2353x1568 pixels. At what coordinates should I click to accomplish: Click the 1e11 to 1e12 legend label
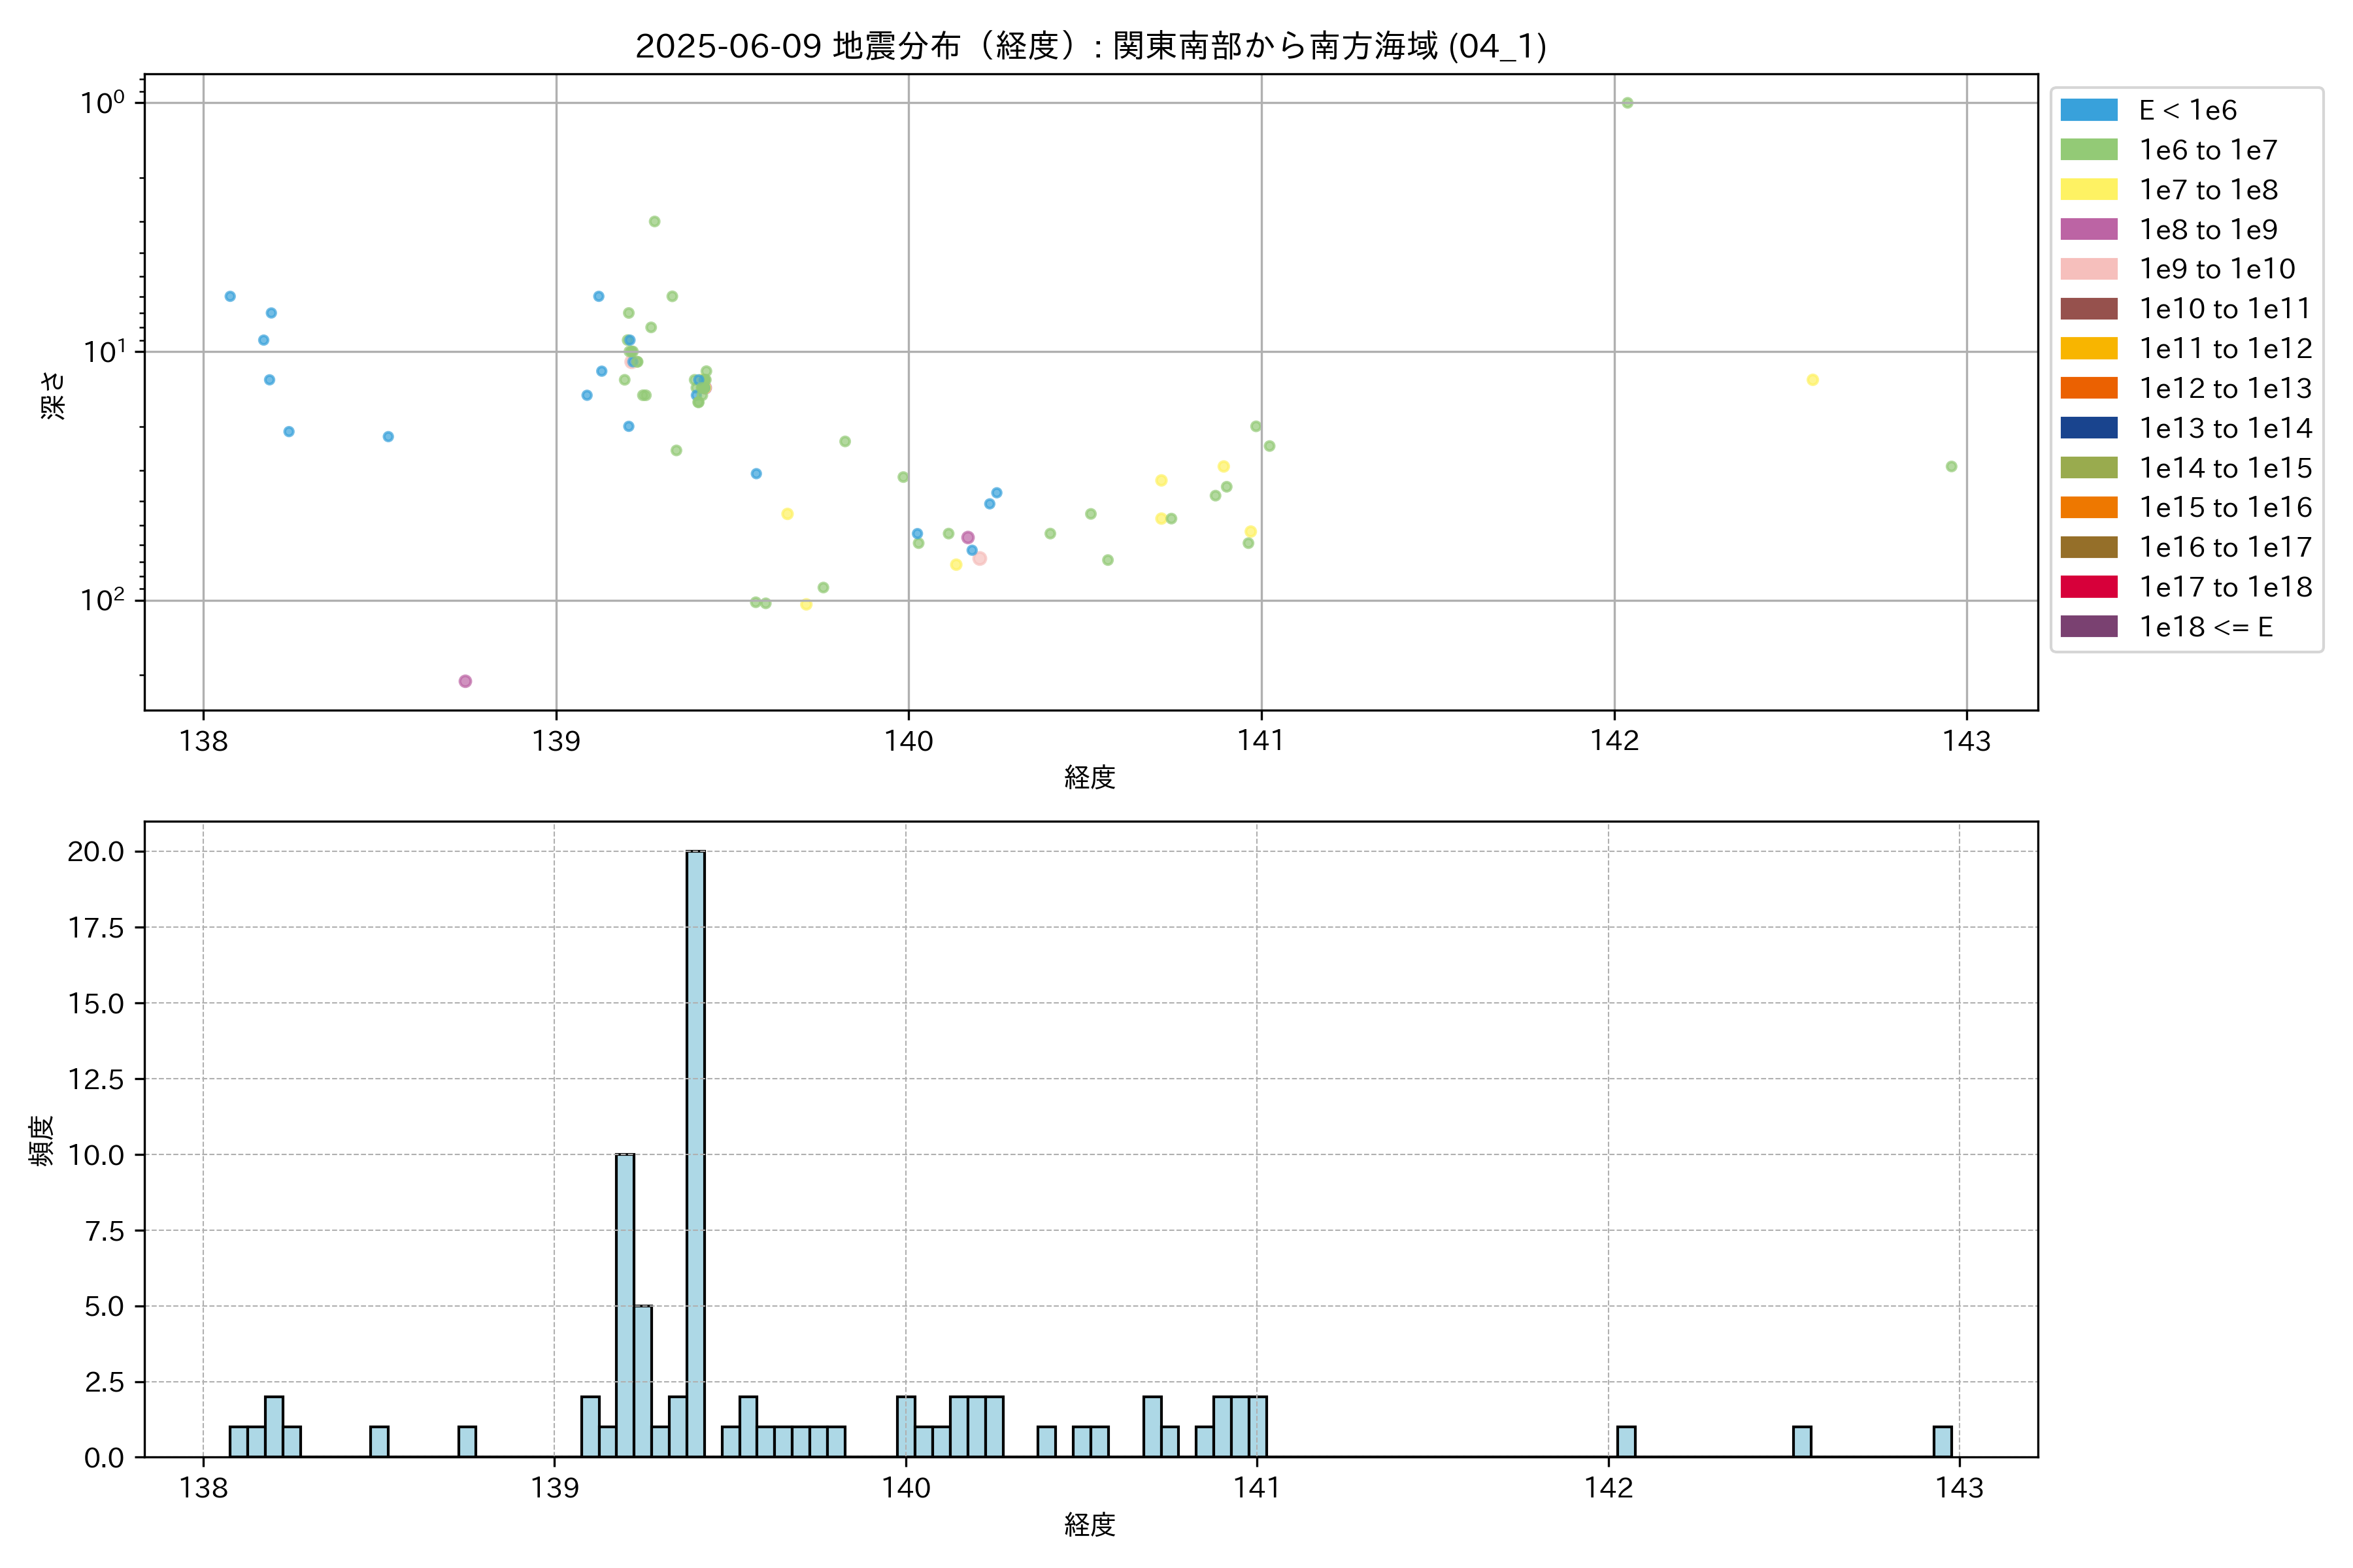pos(2225,349)
